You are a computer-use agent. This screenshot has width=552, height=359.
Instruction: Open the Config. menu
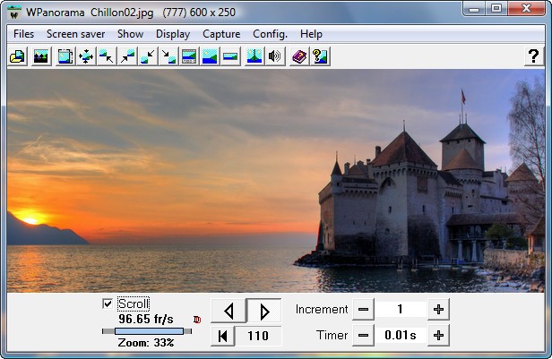[x=270, y=34]
